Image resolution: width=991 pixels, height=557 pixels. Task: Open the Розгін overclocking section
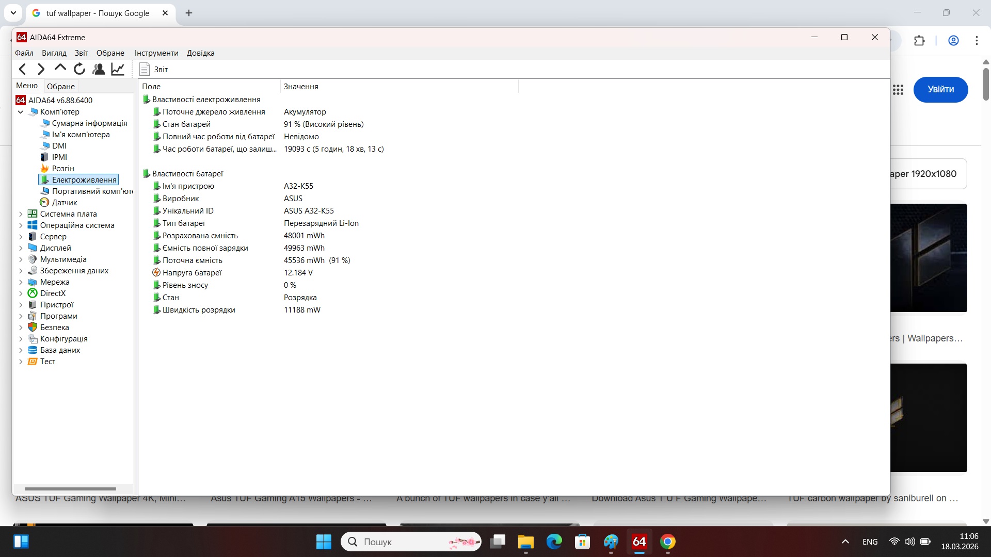pos(63,168)
